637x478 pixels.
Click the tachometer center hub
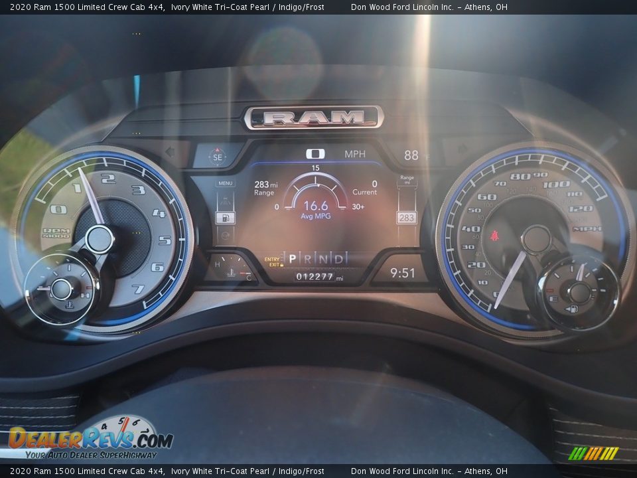tap(100, 240)
